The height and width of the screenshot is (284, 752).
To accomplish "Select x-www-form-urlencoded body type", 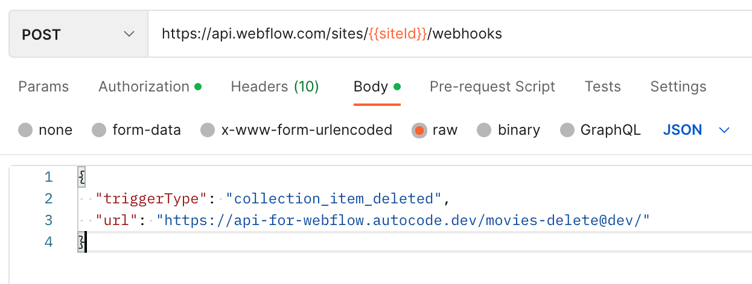I will tap(208, 130).
